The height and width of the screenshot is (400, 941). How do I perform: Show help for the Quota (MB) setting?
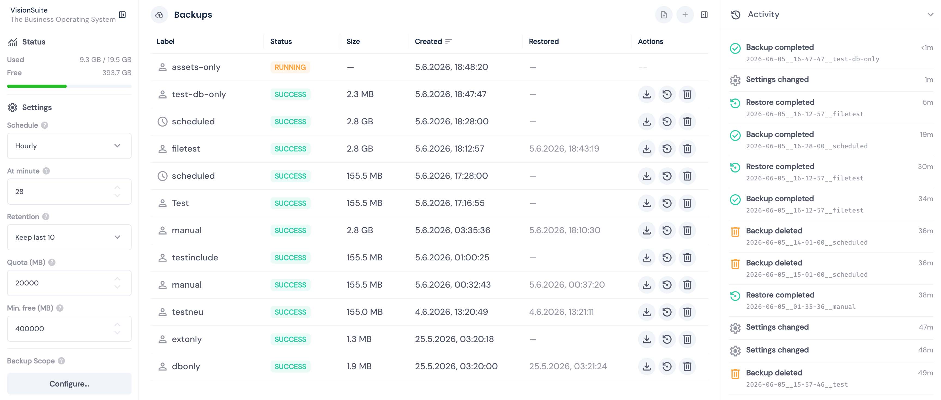click(52, 262)
